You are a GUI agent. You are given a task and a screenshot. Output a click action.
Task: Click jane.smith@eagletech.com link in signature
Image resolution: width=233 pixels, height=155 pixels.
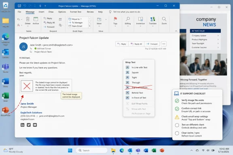pos(52,116)
